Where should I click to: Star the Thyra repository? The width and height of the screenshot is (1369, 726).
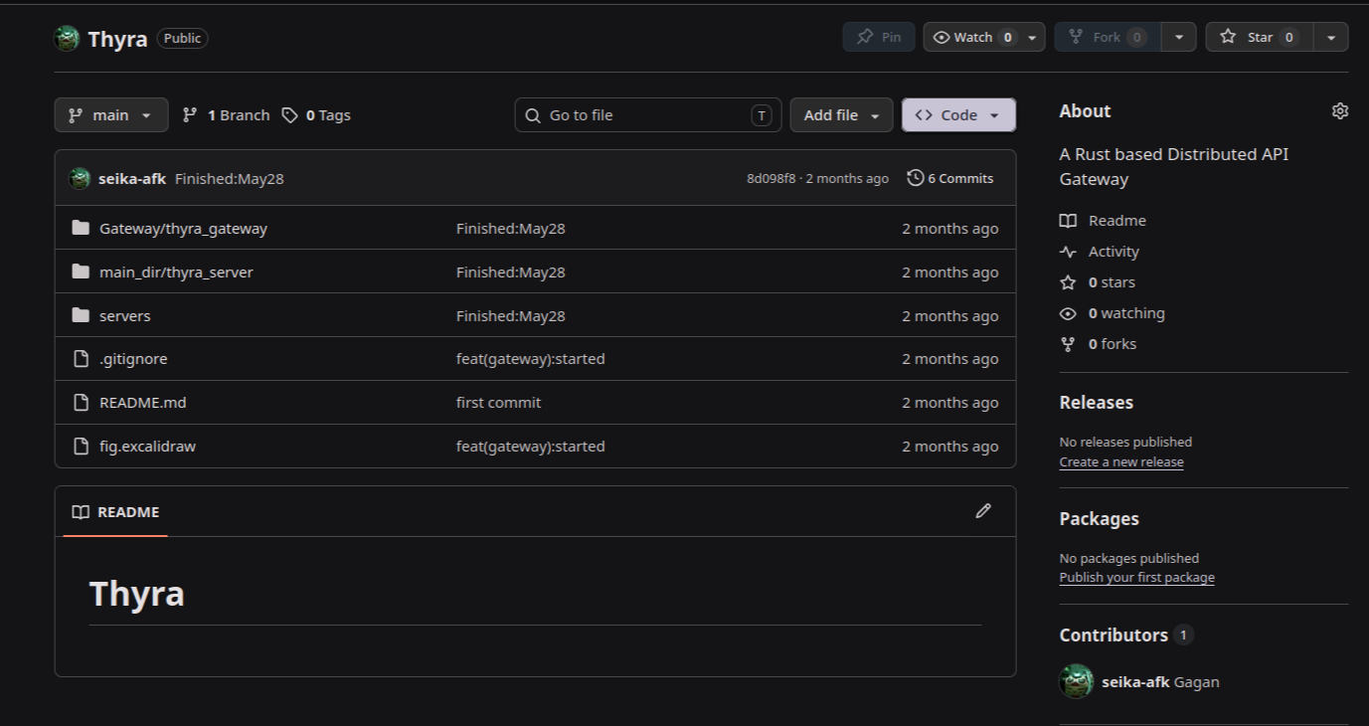pyautogui.click(x=1259, y=37)
